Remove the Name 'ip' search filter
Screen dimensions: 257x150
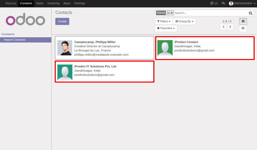172,13
